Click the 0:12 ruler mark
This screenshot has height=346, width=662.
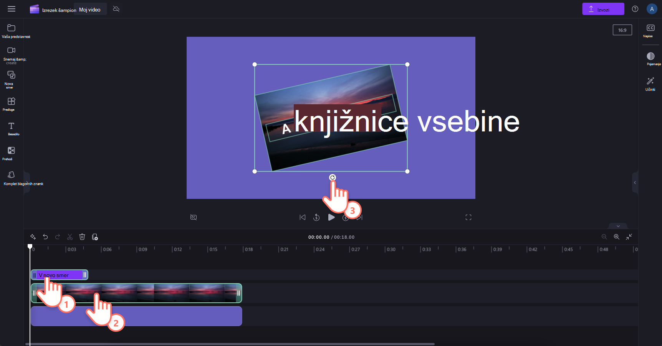pos(178,249)
